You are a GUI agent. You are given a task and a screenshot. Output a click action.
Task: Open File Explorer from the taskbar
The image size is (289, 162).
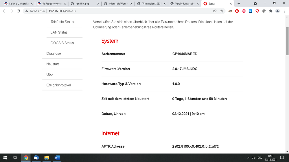(47, 158)
